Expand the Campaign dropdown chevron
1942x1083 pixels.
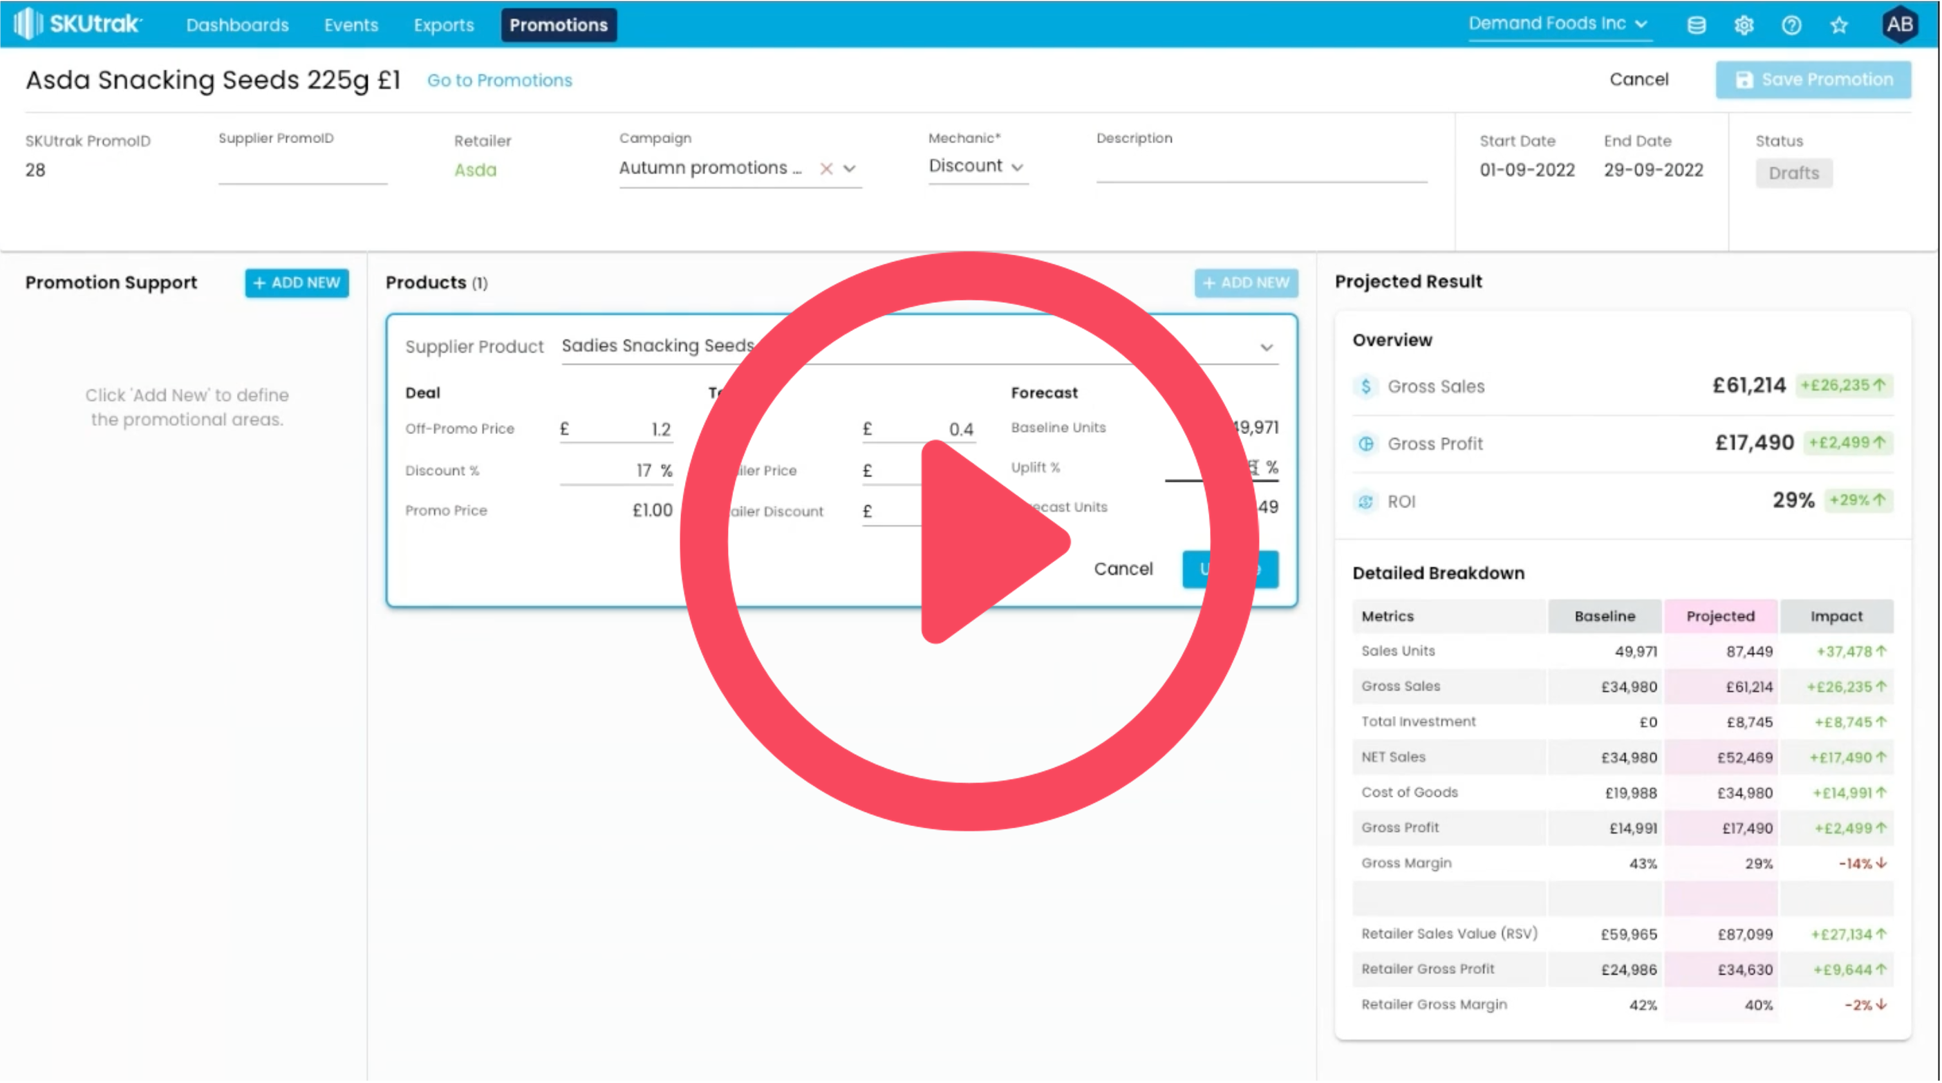(x=850, y=169)
